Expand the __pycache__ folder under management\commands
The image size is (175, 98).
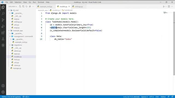tap(11, 39)
